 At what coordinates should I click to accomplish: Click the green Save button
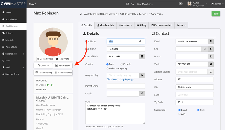(x=216, y=14)
